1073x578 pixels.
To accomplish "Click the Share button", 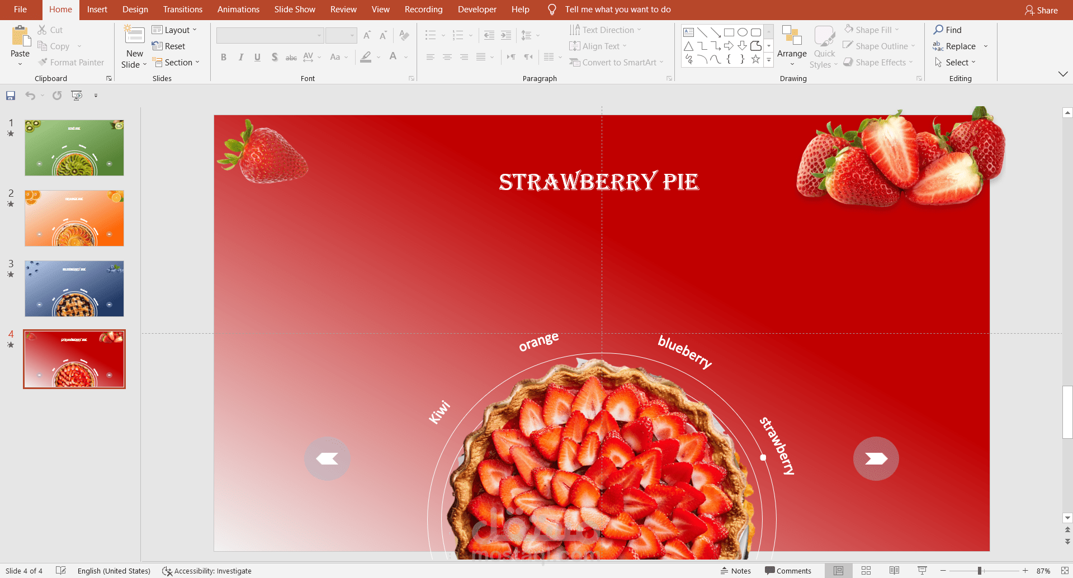I will [x=1041, y=10].
